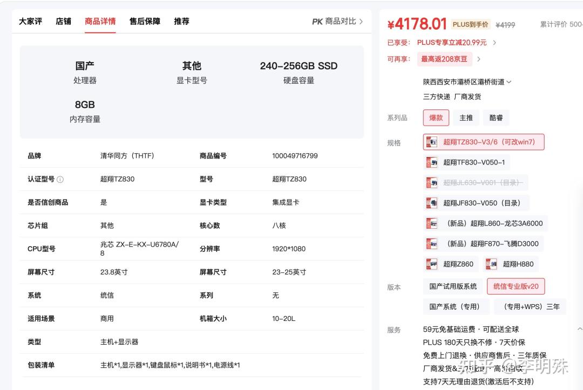Expand the arrow after 最高返208京豆

tap(479, 59)
